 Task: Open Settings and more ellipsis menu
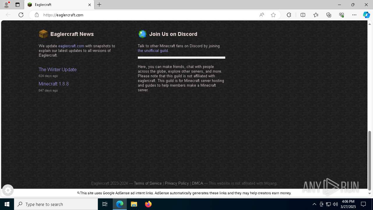(354, 15)
